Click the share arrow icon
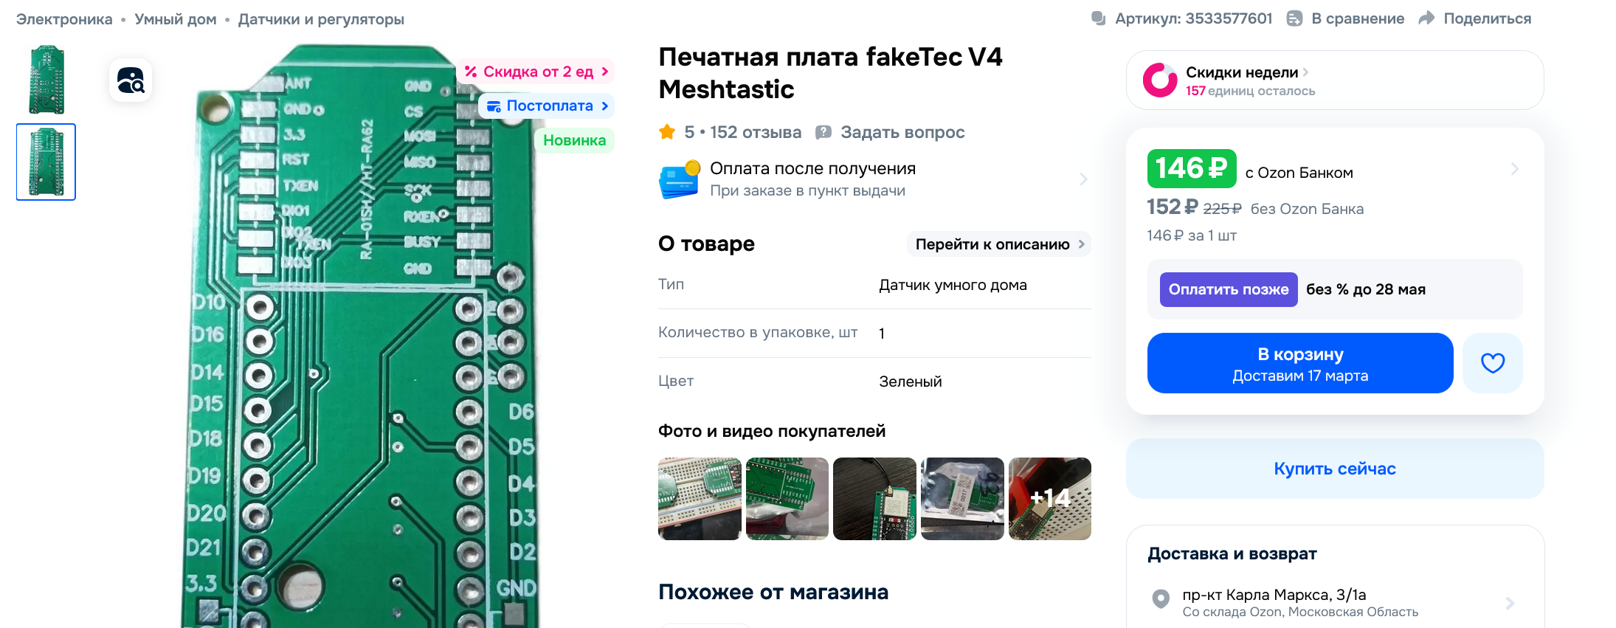1616x628 pixels. (x=1426, y=18)
